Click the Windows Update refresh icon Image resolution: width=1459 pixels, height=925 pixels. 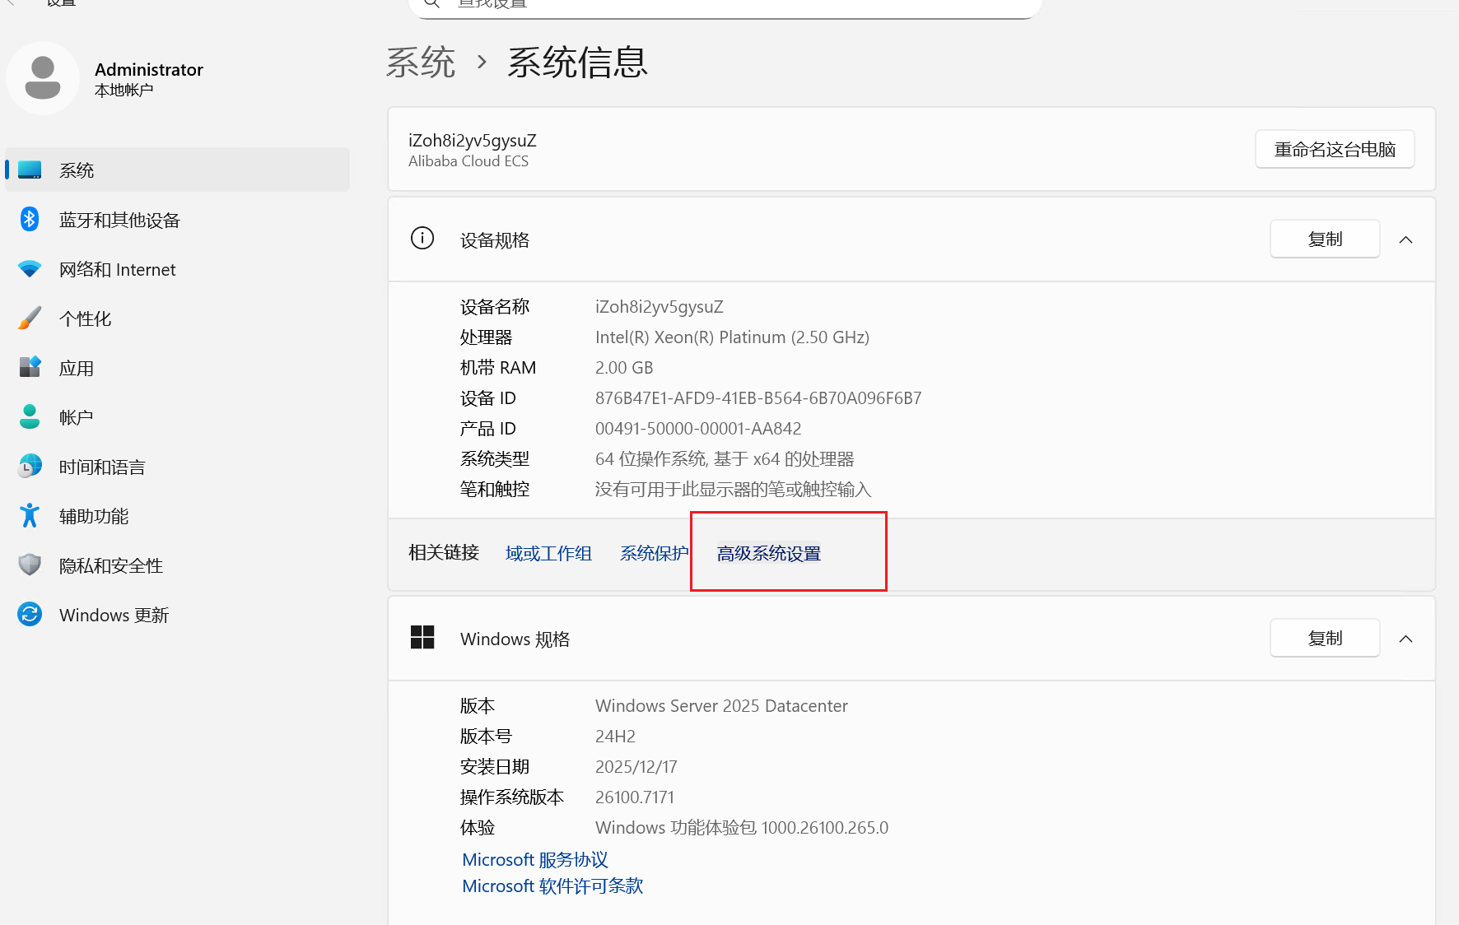point(30,614)
